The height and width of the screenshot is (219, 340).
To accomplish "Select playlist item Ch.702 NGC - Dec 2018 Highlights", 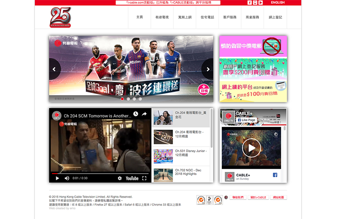I will [180, 175].
